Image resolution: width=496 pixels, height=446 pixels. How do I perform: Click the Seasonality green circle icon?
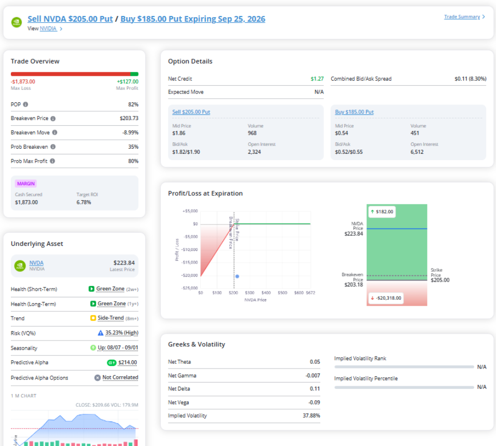coord(93,348)
